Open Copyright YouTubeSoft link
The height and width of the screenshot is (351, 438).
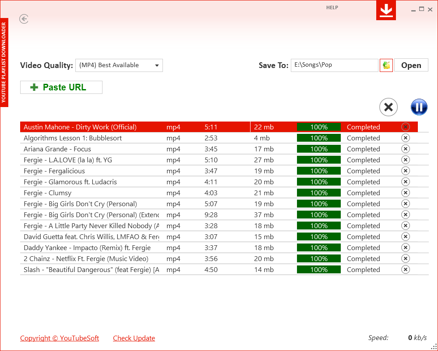tap(60, 338)
